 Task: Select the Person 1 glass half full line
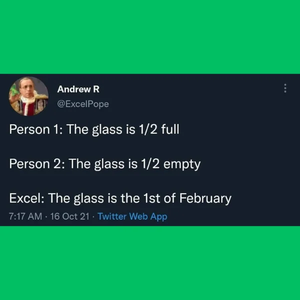94,129
